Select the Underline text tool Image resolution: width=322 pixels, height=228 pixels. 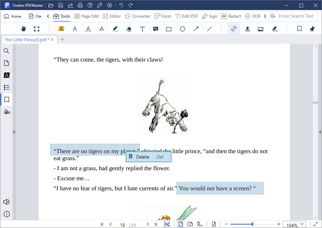click(75, 29)
